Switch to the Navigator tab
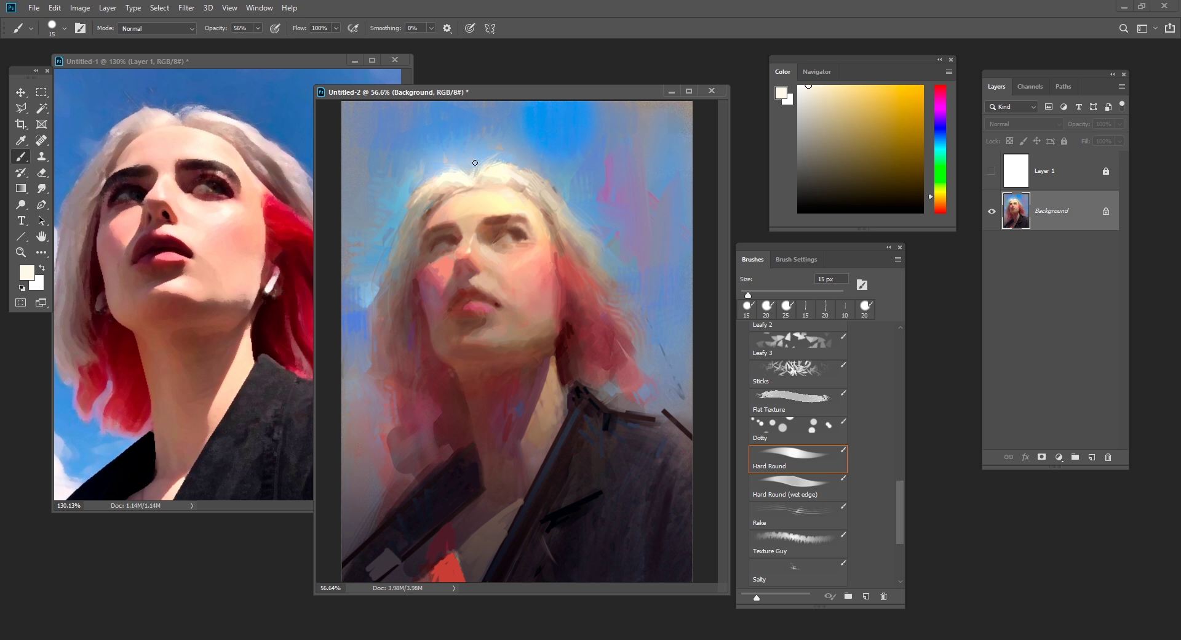This screenshot has width=1181, height=640. coord(817,72)
